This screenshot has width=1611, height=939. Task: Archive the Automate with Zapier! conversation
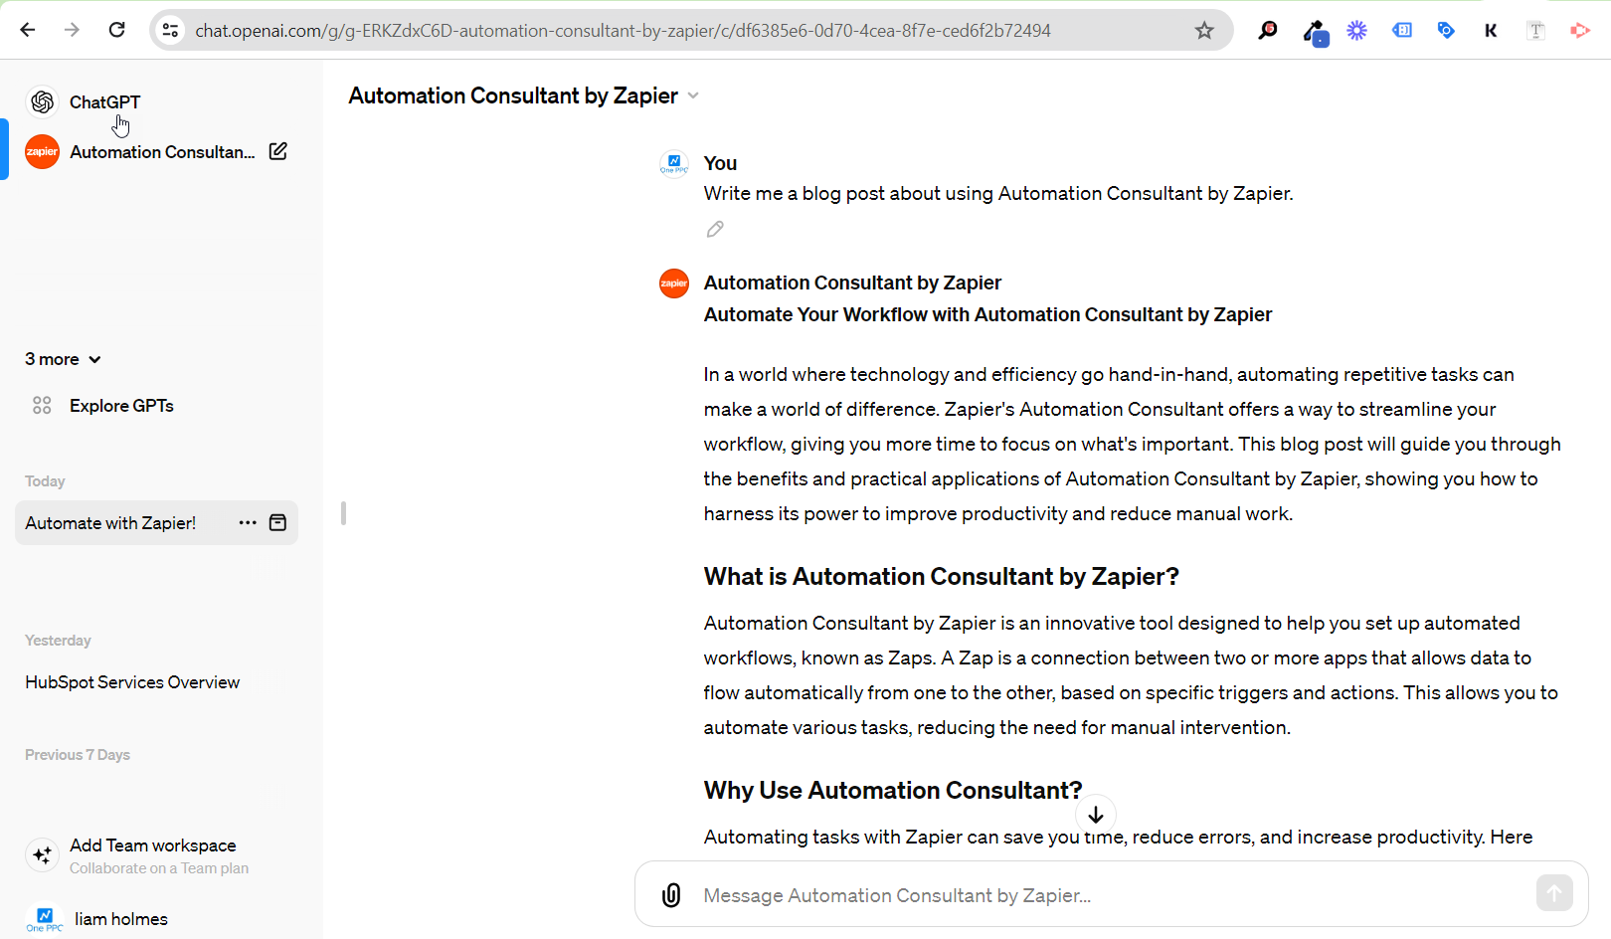click(275, 522)
